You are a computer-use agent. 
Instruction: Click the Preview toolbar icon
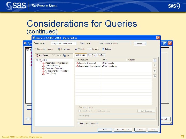[90, 49]
